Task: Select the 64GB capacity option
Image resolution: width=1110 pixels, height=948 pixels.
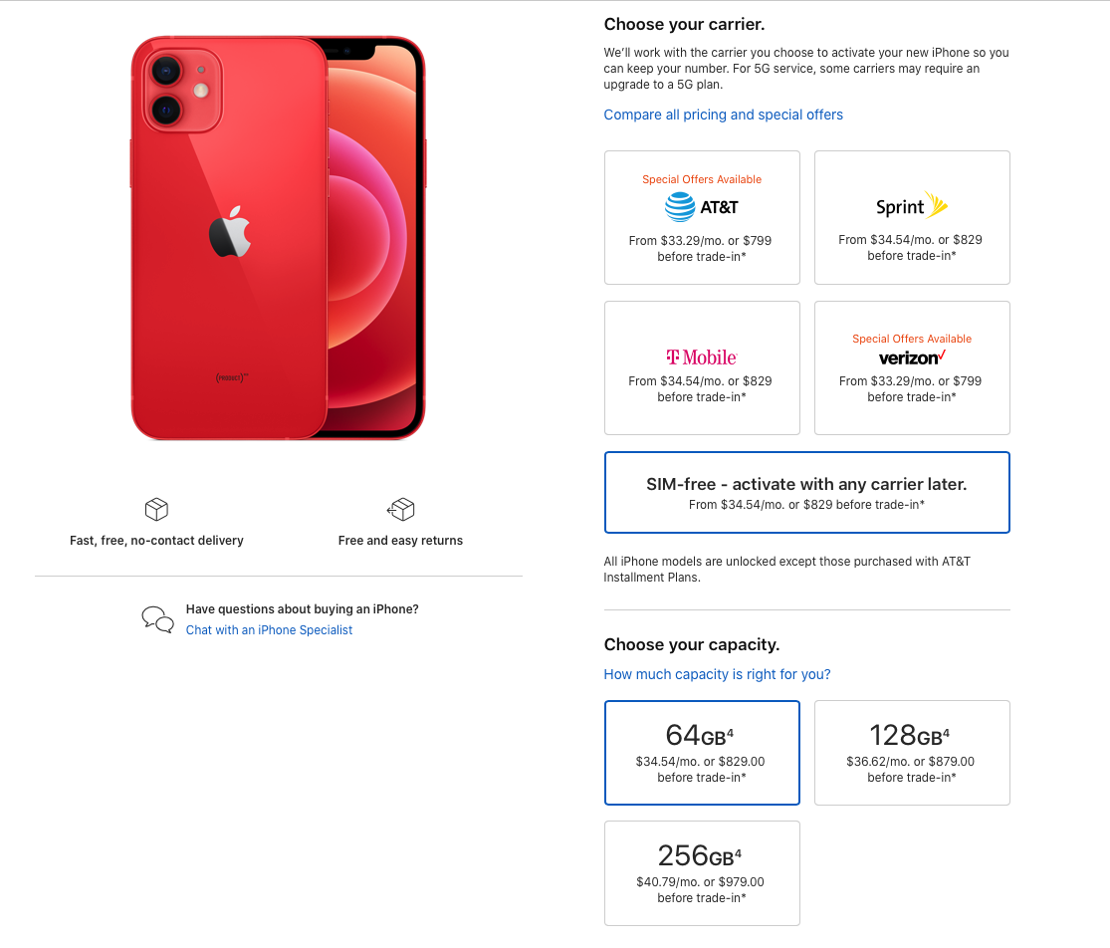Action: 702,753
